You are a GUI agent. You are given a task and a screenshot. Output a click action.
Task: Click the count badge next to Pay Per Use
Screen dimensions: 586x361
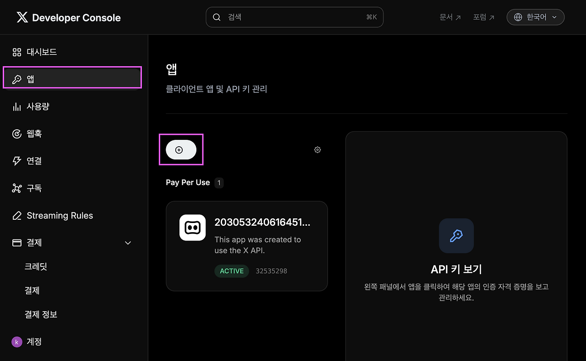click(219, 183)
